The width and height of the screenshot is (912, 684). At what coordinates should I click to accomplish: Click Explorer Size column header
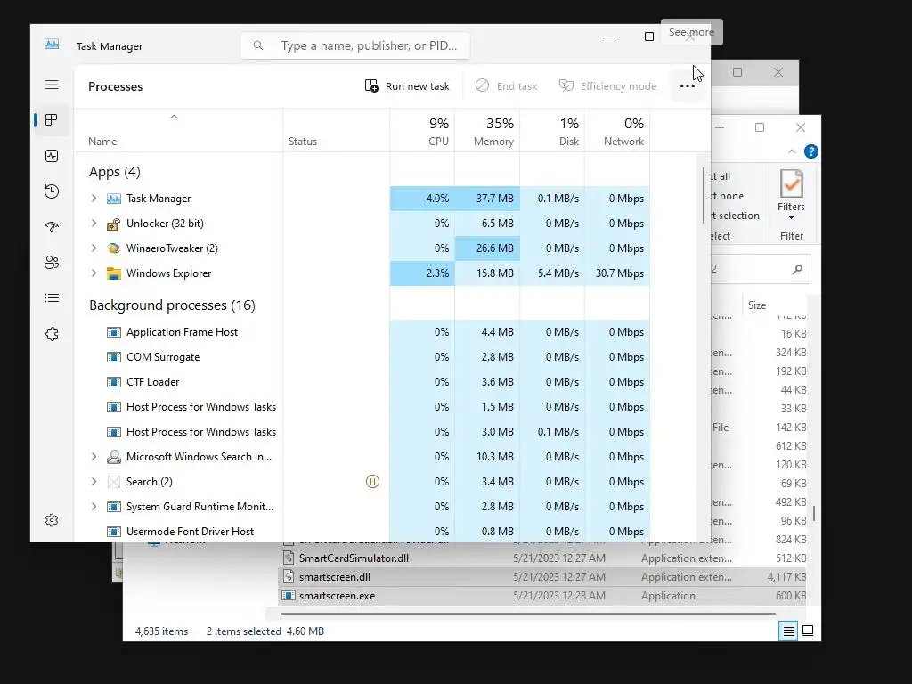pyautogui.click(x=757, y=305)
